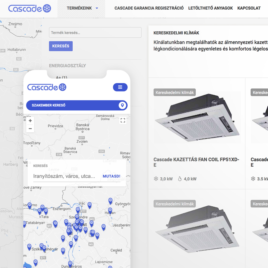Screen dimensions: 268x268
Task: Click the Irányítószám, város, utca field
Action: point(66,176)
